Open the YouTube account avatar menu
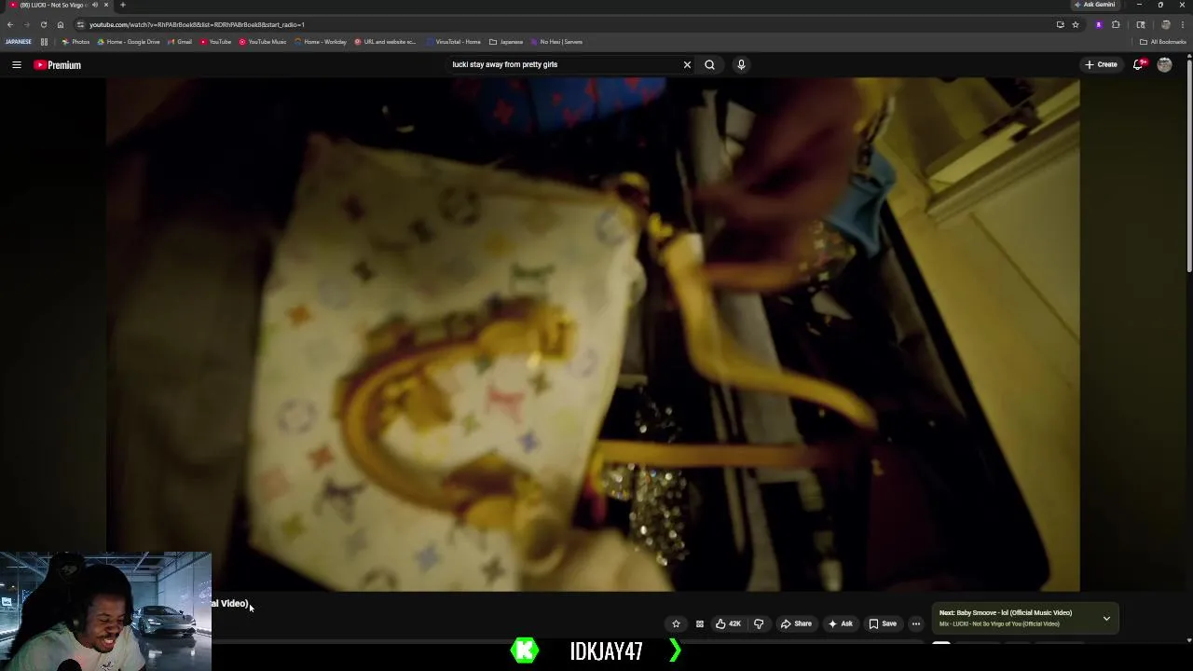The image size is (1193, 671). point(1164,64)
